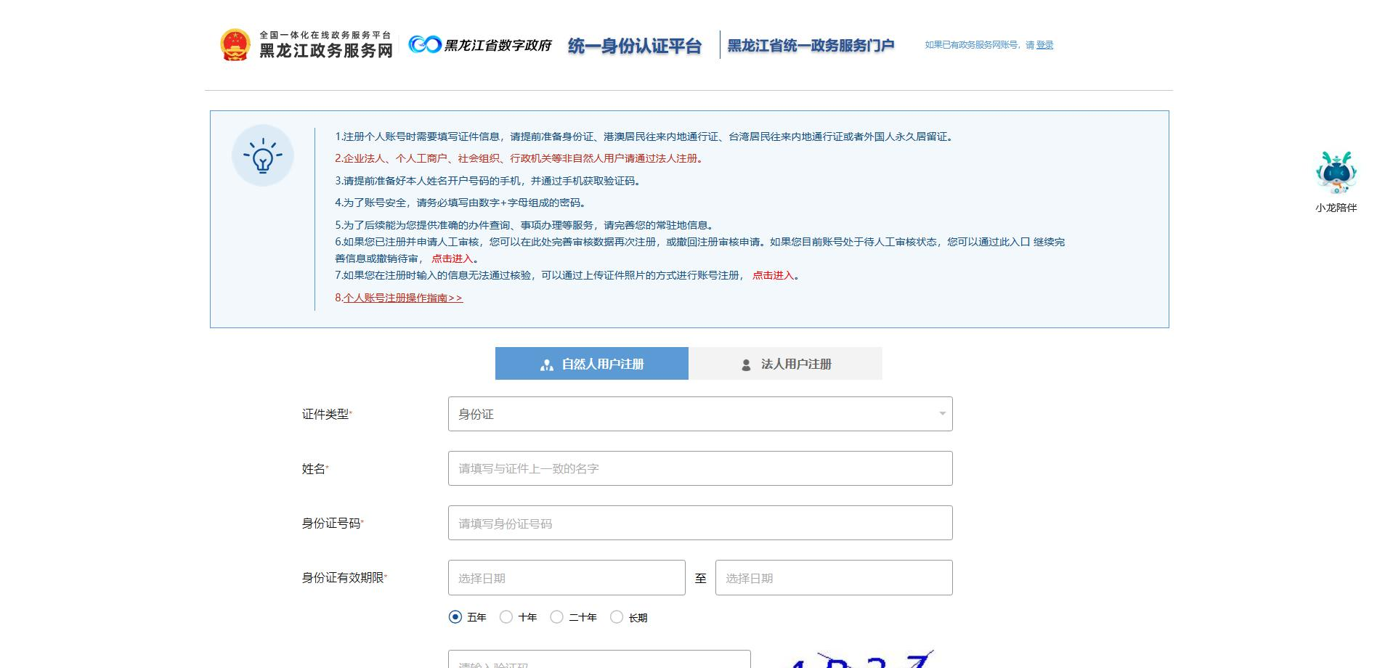Choose the 长期 validity radio option
This screenshot has width=1380, height=668.
tap(617, 617)
